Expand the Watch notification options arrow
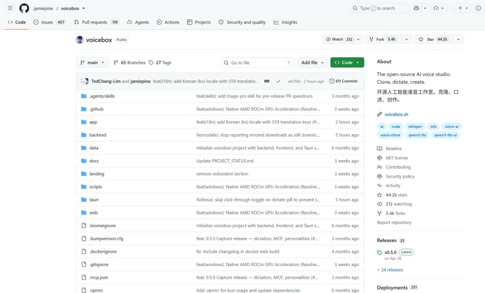 coord(358,39)
